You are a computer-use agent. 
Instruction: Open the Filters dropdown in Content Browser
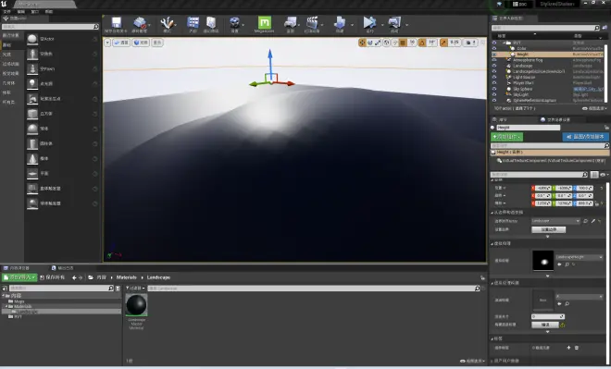coord(135,288)
